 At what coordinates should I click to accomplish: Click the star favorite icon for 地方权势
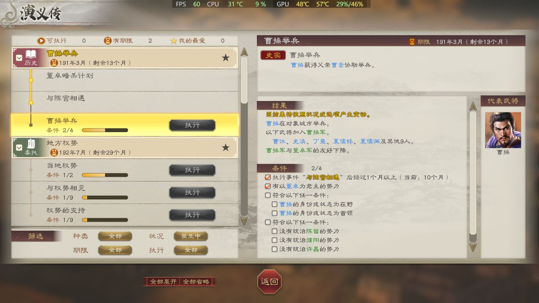226,147
